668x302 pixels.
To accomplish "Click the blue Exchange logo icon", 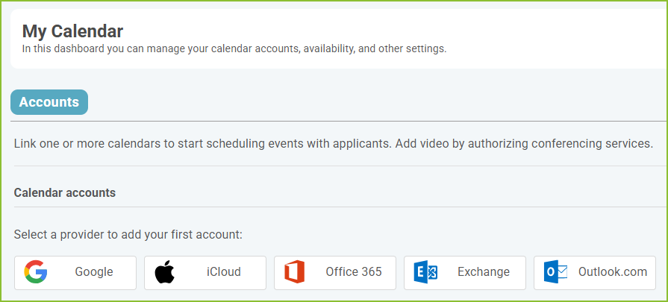I will tap(425, 272).
